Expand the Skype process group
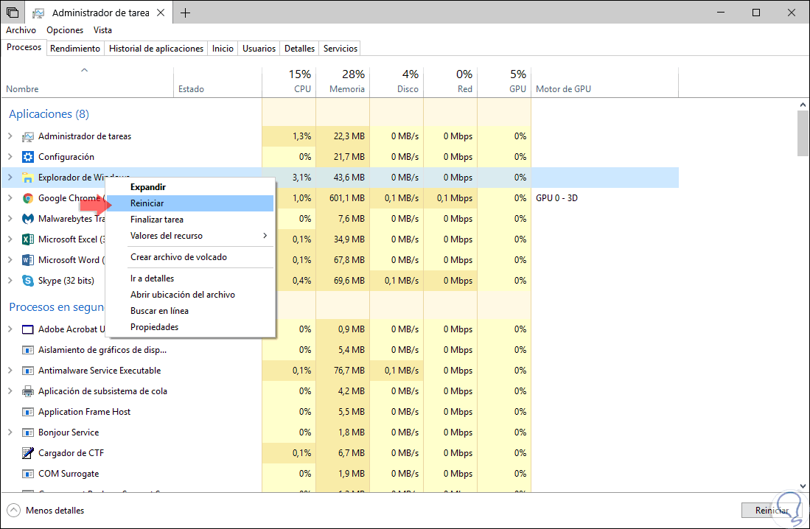 click(x=10, y=281)
